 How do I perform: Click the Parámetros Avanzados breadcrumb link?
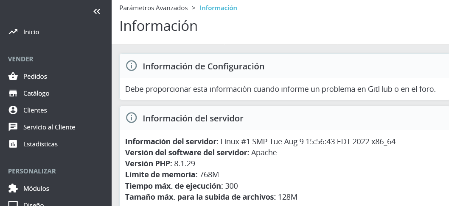point(153,8)
